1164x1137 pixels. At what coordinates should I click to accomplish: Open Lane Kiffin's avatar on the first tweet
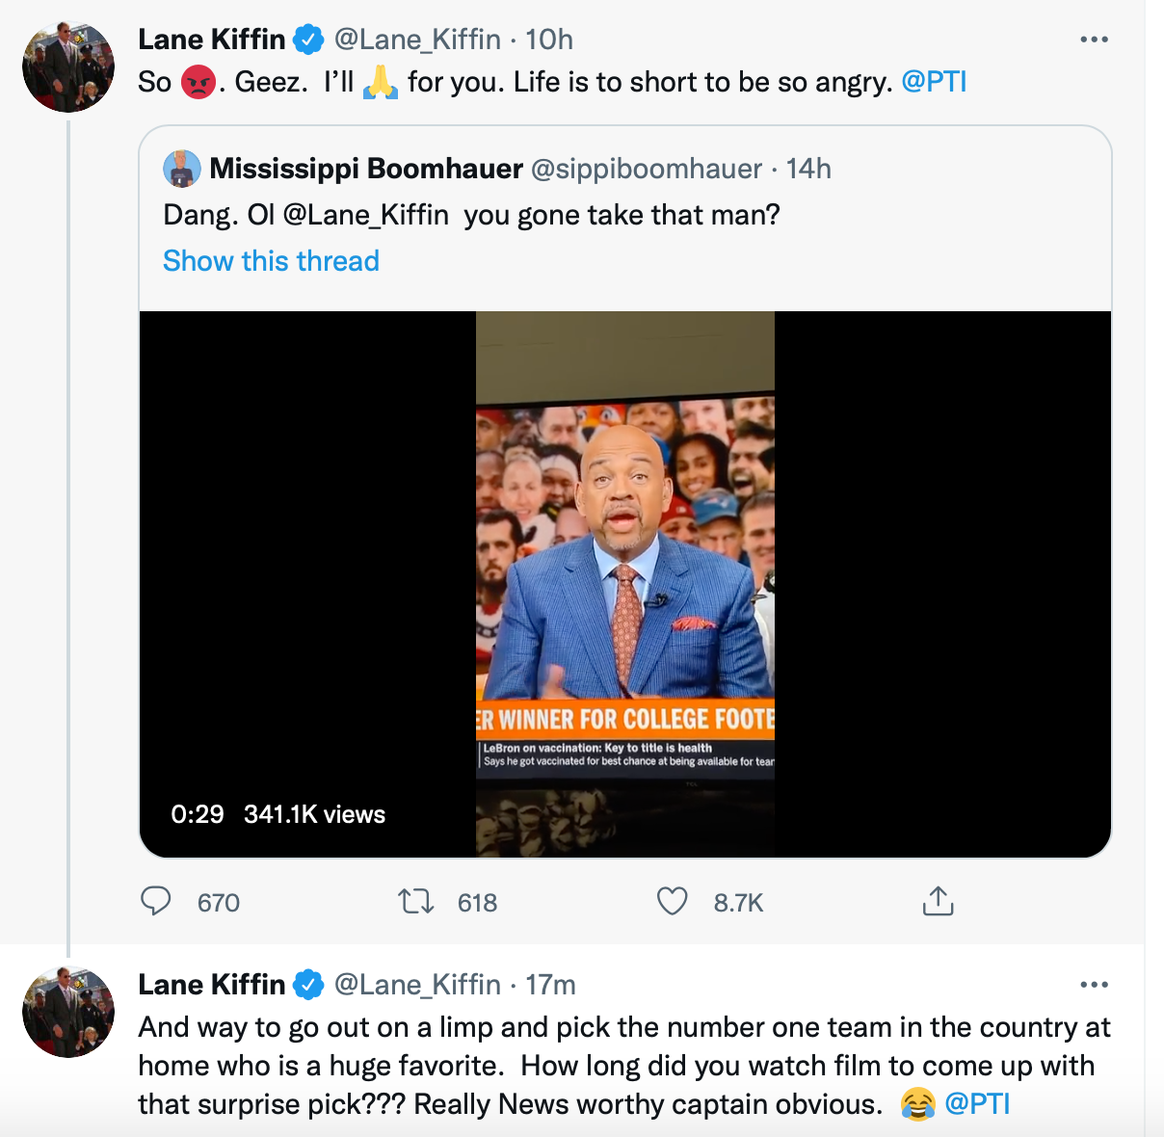(x=68, y=66)
